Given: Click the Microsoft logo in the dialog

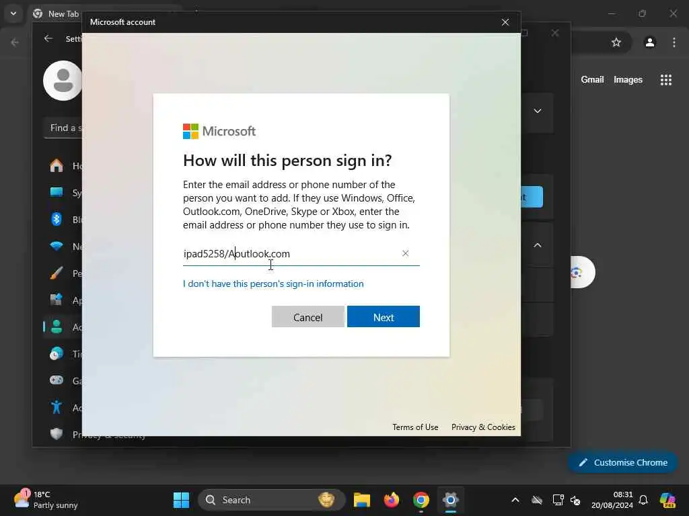Looking at the screenshot, I should [219, 131].
